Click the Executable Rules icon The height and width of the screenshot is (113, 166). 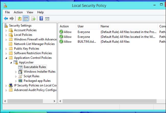tap(20, 67)
